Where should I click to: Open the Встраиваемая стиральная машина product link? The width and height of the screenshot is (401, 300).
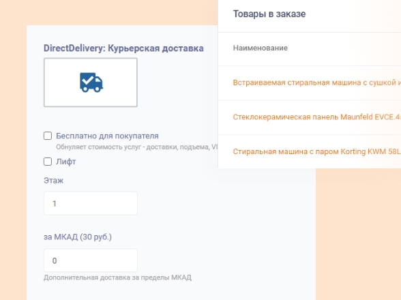point(317,82)
